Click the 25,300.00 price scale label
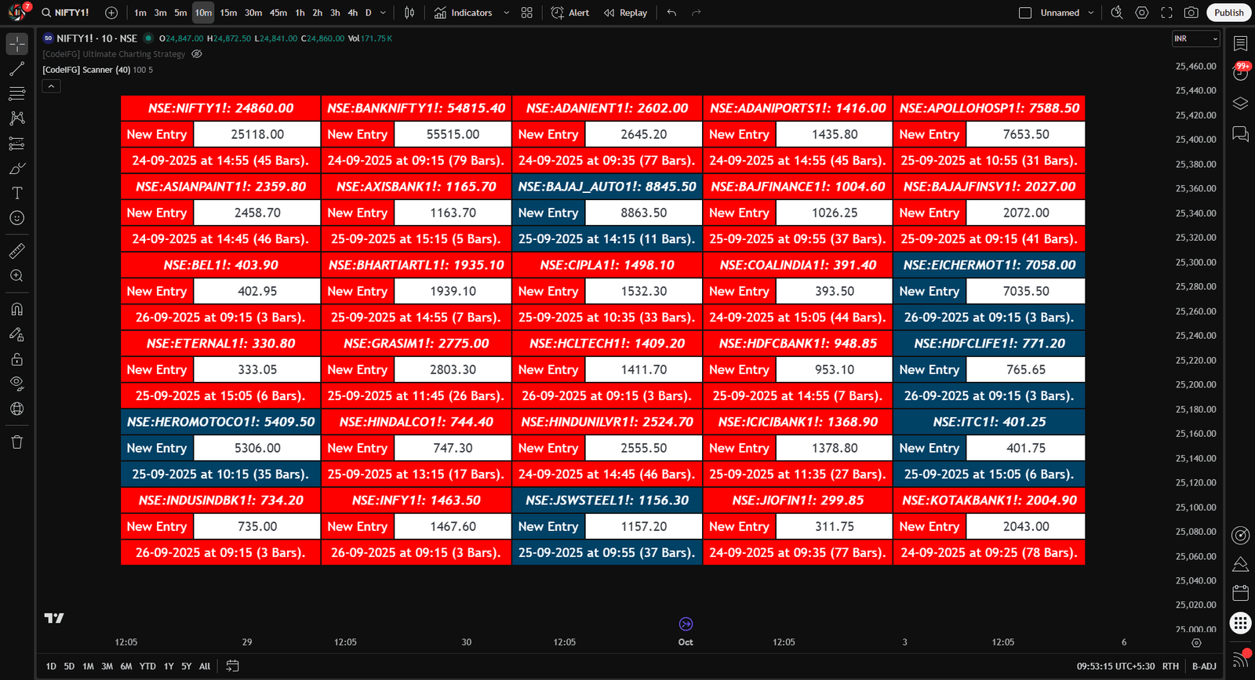1255x680 pixels. (1195, 262)
